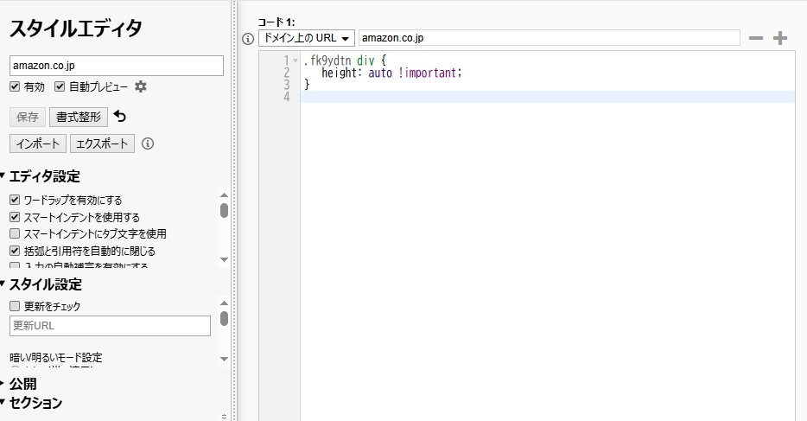Click the 更新URL input field
807x421 pixels.
(x=110, y=326)
